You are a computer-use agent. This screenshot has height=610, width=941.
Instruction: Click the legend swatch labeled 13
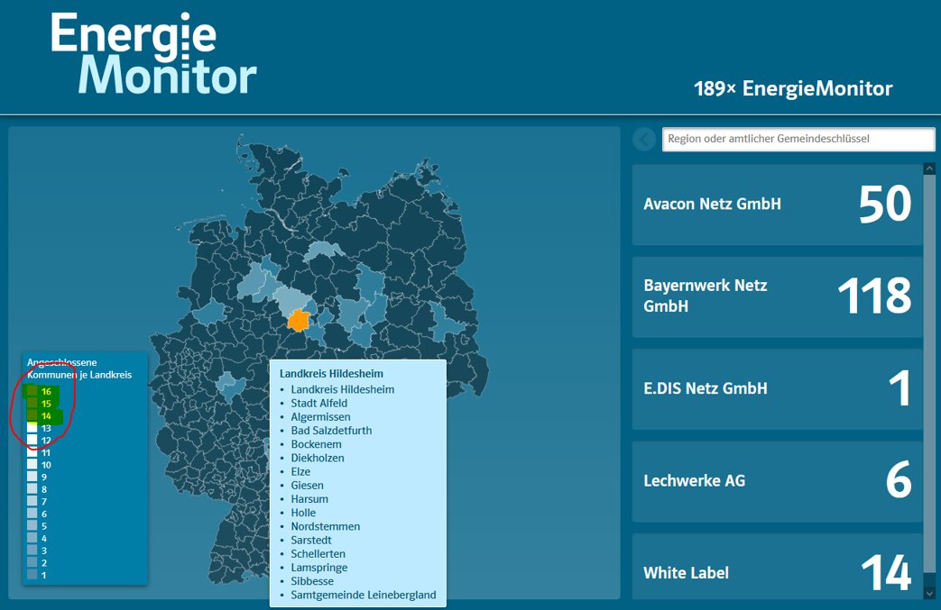32,428
